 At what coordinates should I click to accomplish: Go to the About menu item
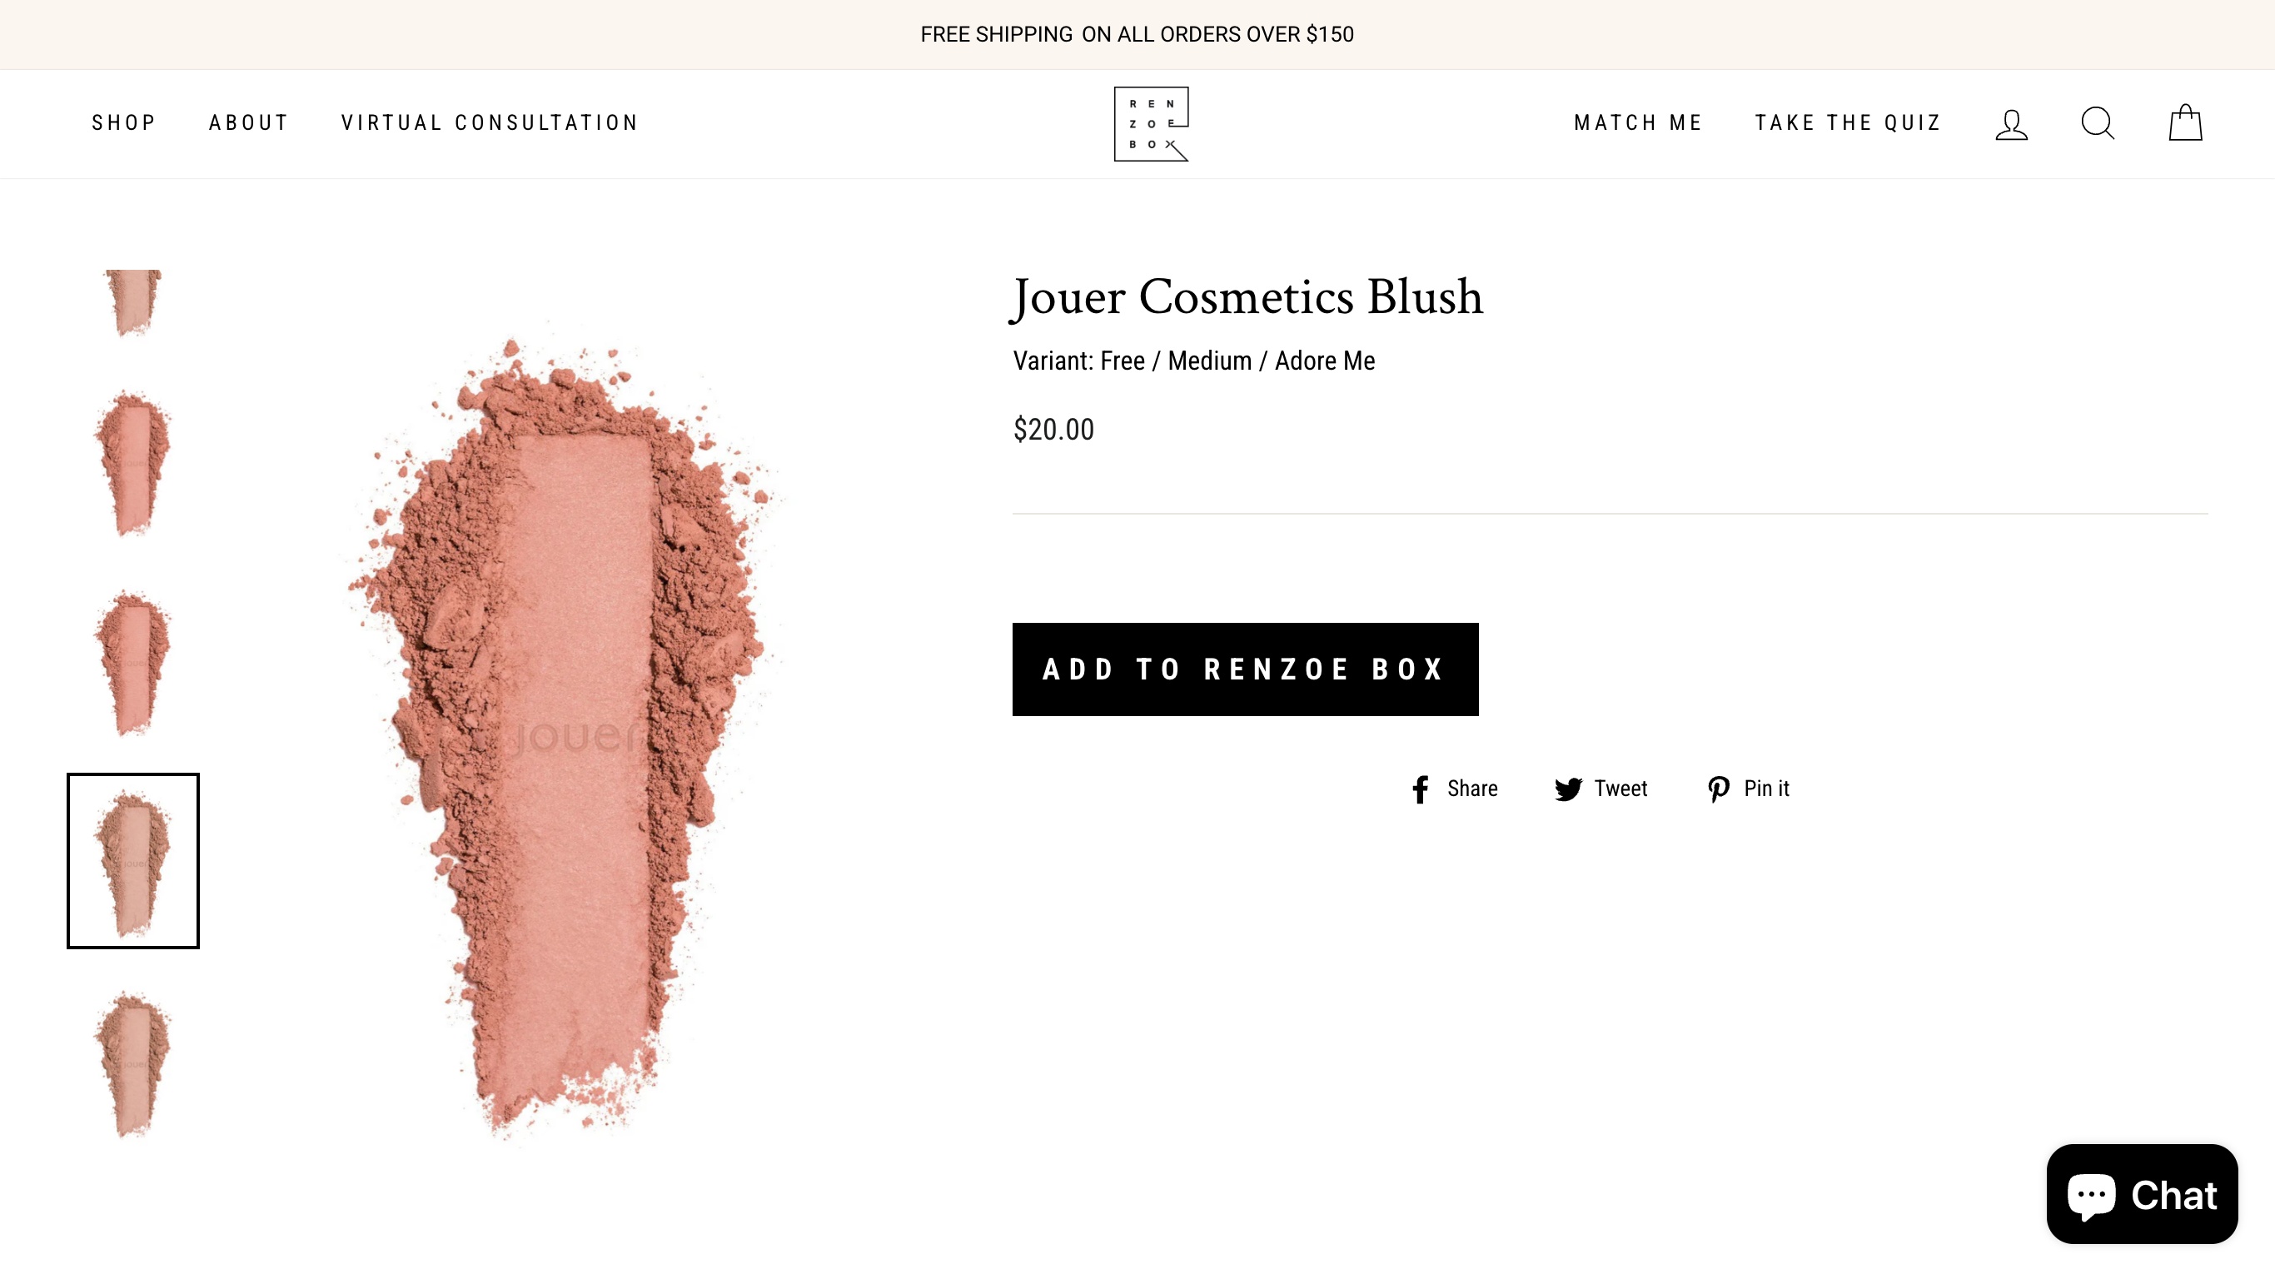click(x=249, y=122)
